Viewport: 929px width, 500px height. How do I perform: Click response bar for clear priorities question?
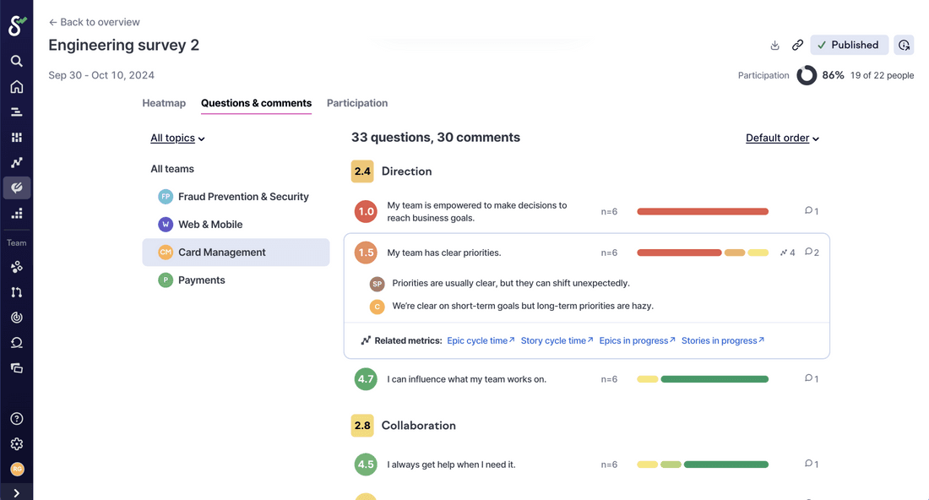pos(702,253)
